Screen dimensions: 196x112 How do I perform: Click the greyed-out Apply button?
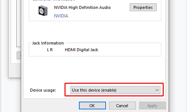coord(152,106)
